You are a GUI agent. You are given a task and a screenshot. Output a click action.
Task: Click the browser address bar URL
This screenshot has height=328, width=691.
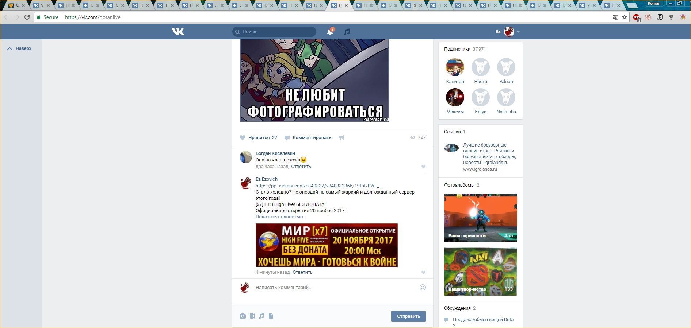tap(93, 17)
